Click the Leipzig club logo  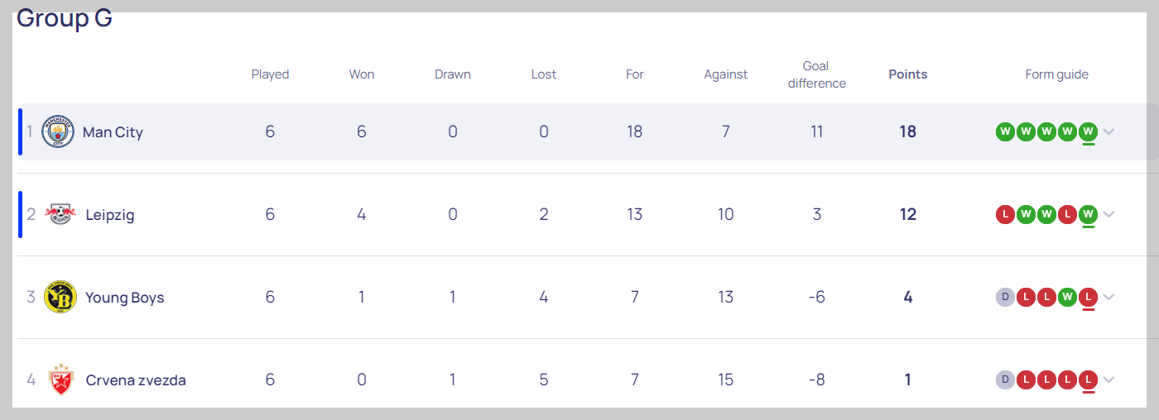coord(60,214)
